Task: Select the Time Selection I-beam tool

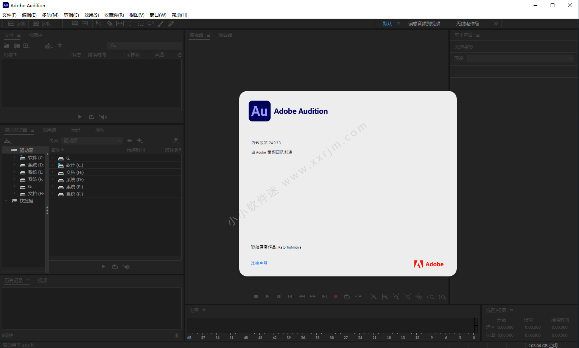Action: (x=130, y=23)
